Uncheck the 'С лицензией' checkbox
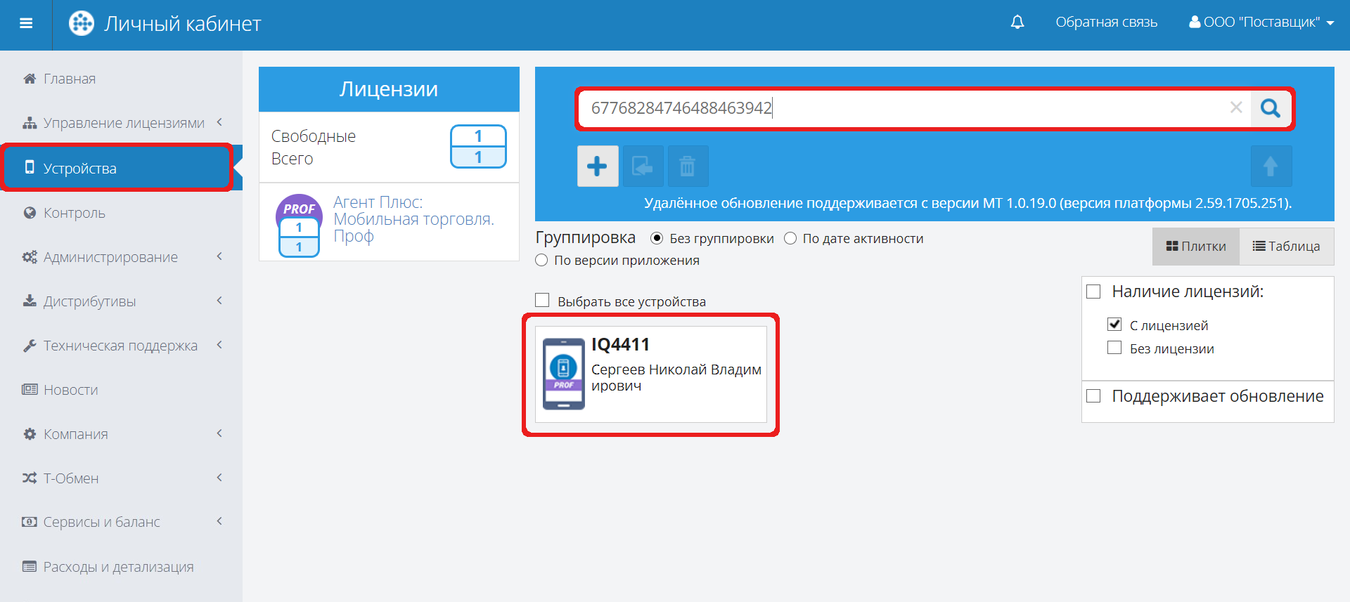The image size is (1350, 602). (x=1114, y=325)
